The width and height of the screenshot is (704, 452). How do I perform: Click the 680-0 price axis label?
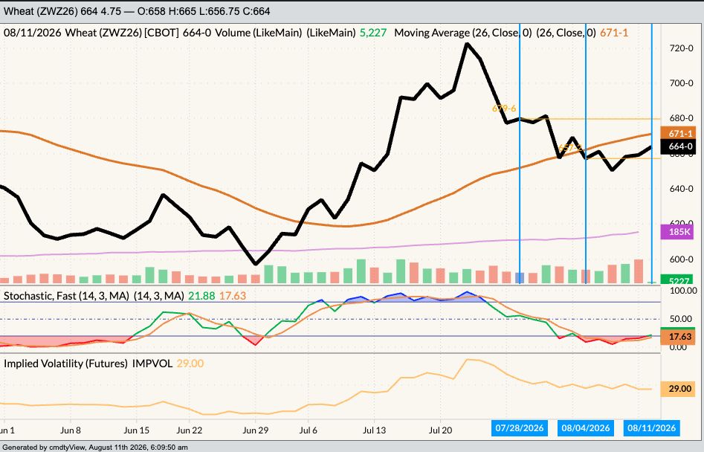pyautogui.click(x=682, y=118)
